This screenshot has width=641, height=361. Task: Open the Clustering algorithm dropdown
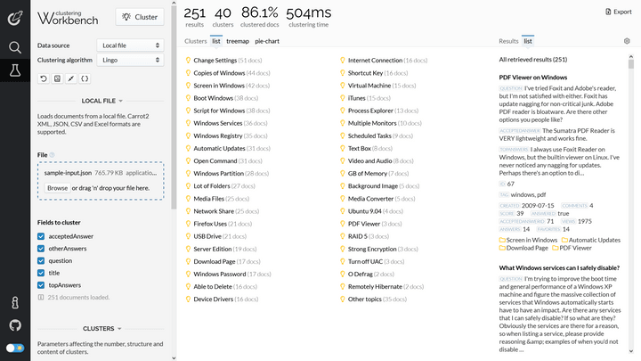(x=131, y=60)
